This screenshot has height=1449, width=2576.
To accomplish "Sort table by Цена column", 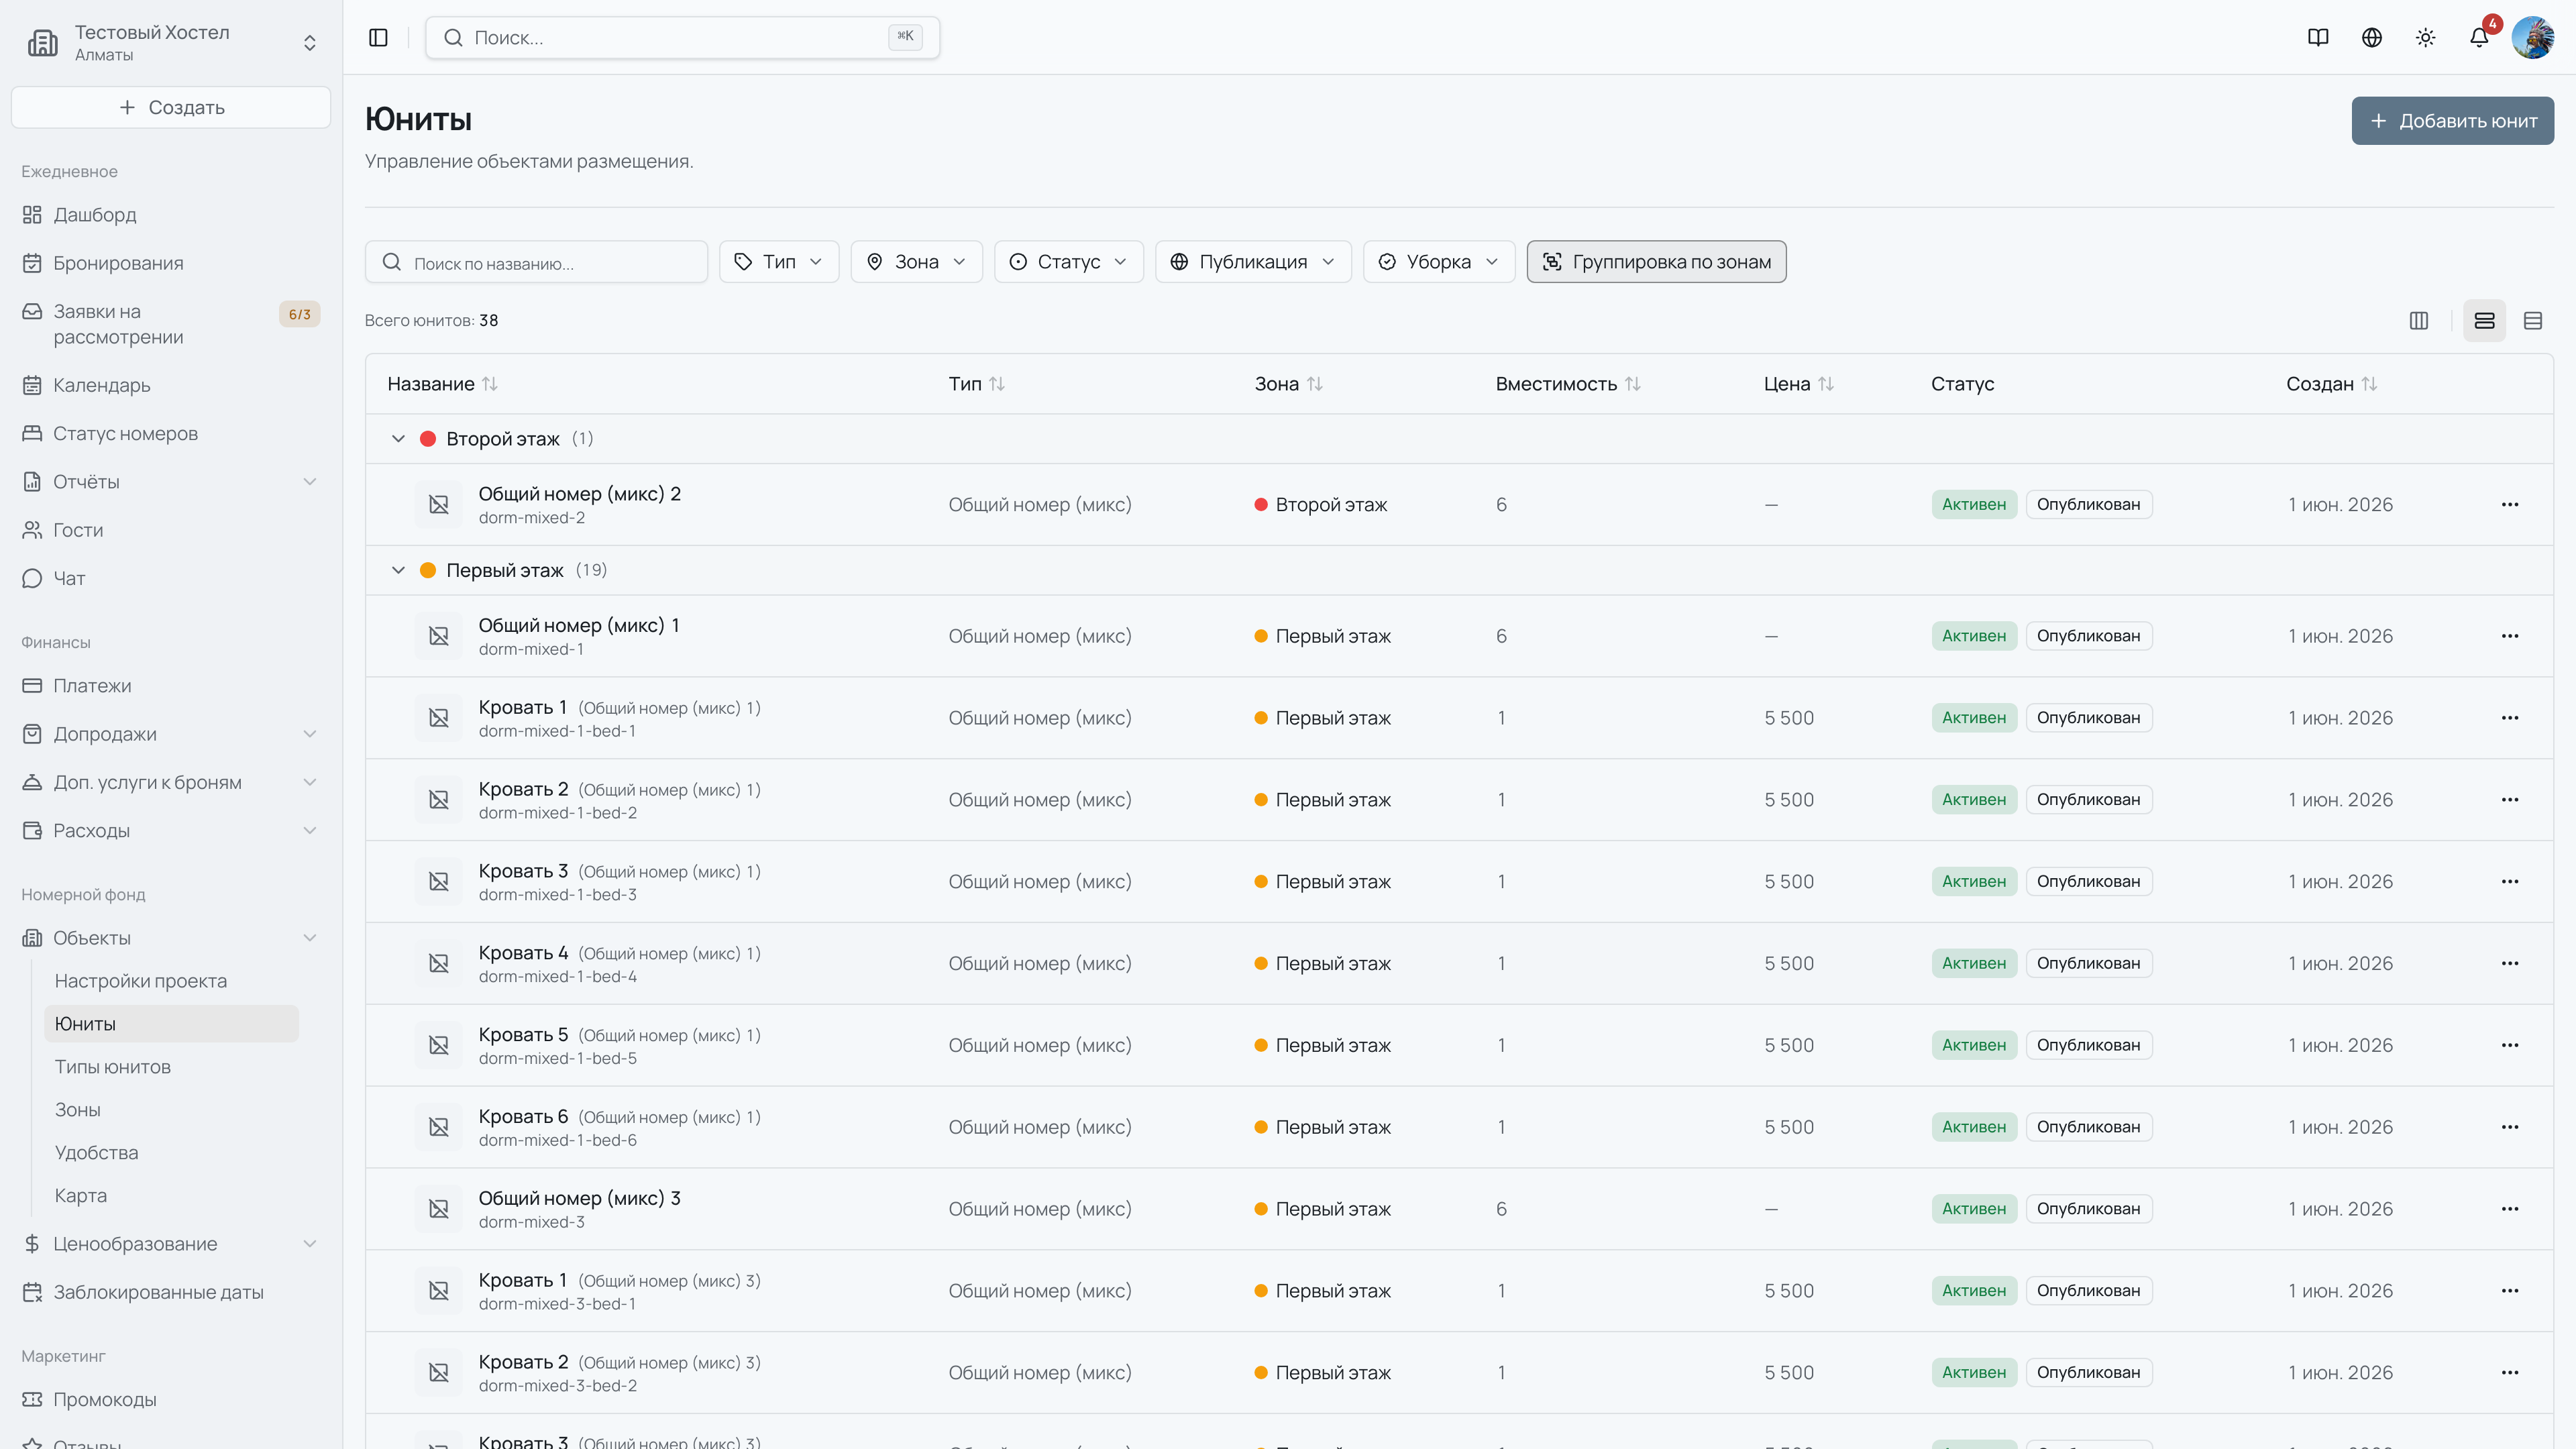I will [x=1798, y=384].
